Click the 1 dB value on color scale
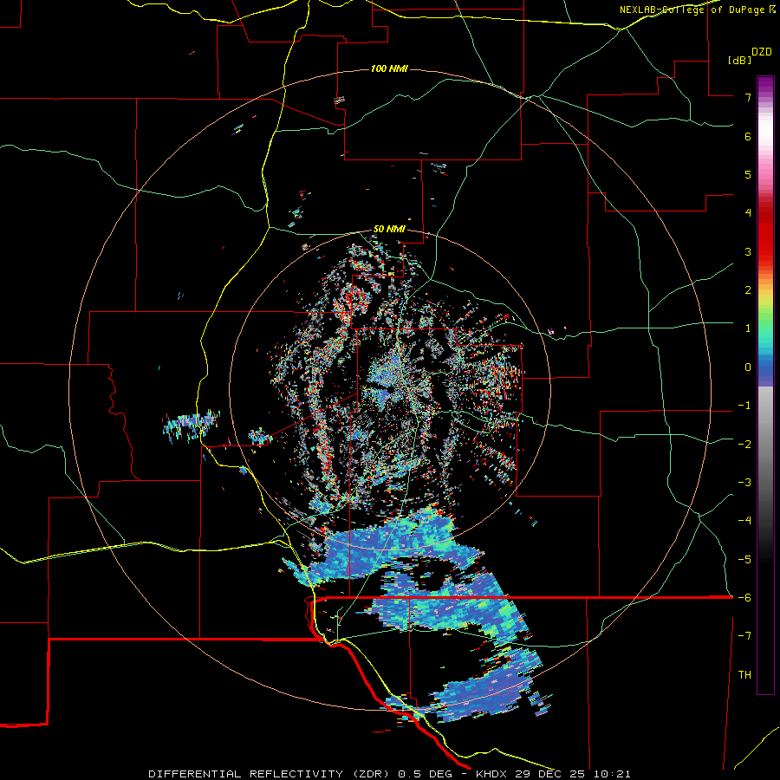 (748, 328)
